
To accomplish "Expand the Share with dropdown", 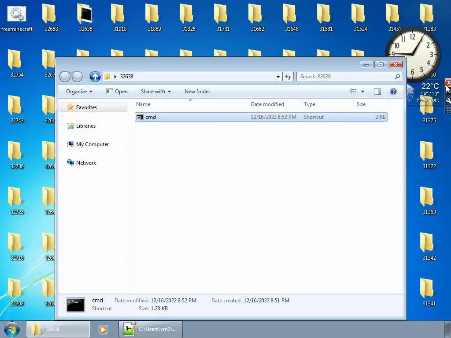I will [x=156, y=92].
